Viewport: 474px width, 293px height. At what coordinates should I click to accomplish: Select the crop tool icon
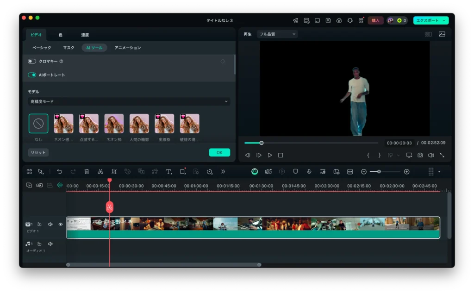click(114, 172)
